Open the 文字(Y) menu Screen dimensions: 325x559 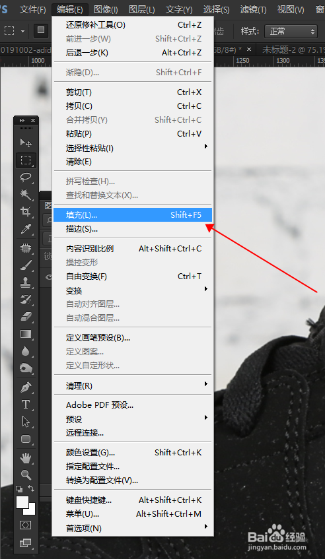coord(179,10)
